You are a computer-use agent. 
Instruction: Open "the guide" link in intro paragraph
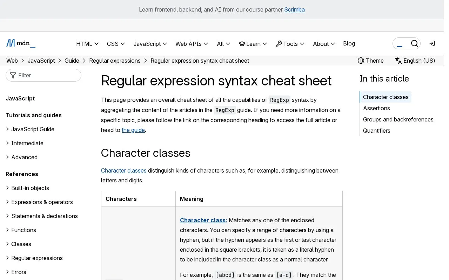point(133,130)
